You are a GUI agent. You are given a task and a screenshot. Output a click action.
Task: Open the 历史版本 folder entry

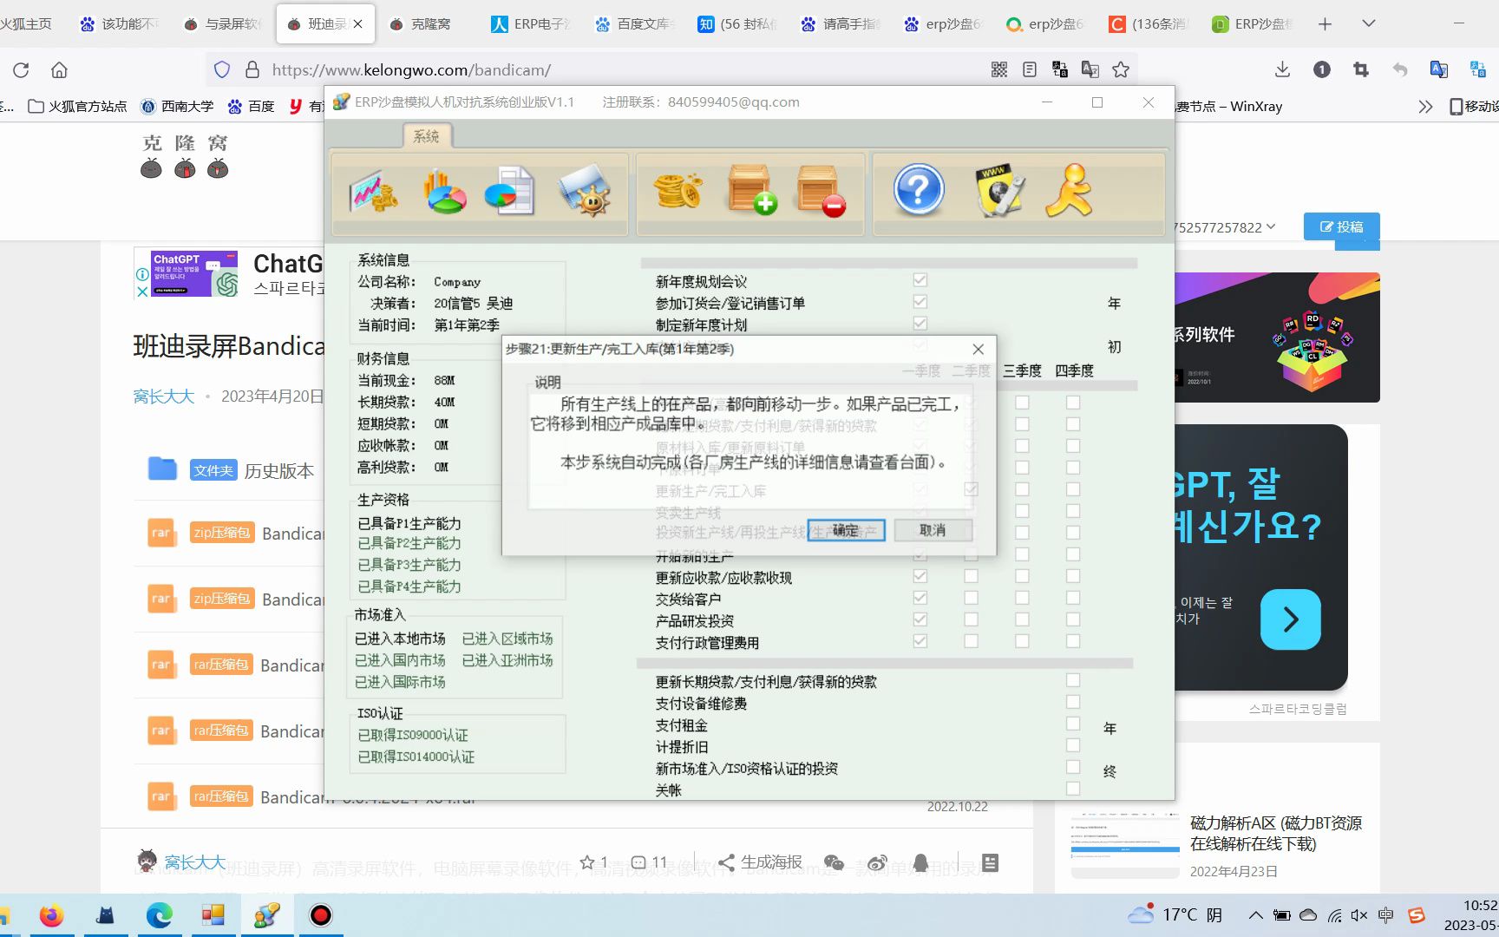point(279,470)
